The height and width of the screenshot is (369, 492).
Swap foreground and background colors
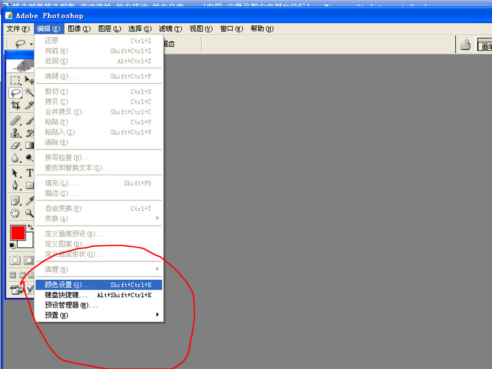tap(30, 227)
